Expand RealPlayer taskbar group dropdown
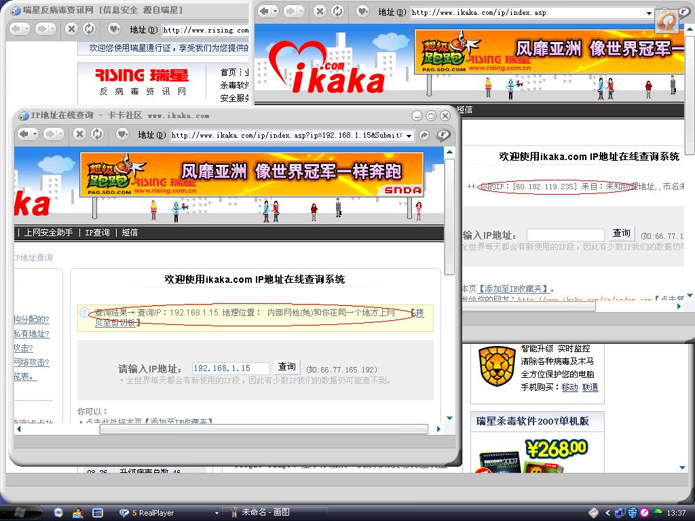This screenshot has height=521, width=695. 217,513
